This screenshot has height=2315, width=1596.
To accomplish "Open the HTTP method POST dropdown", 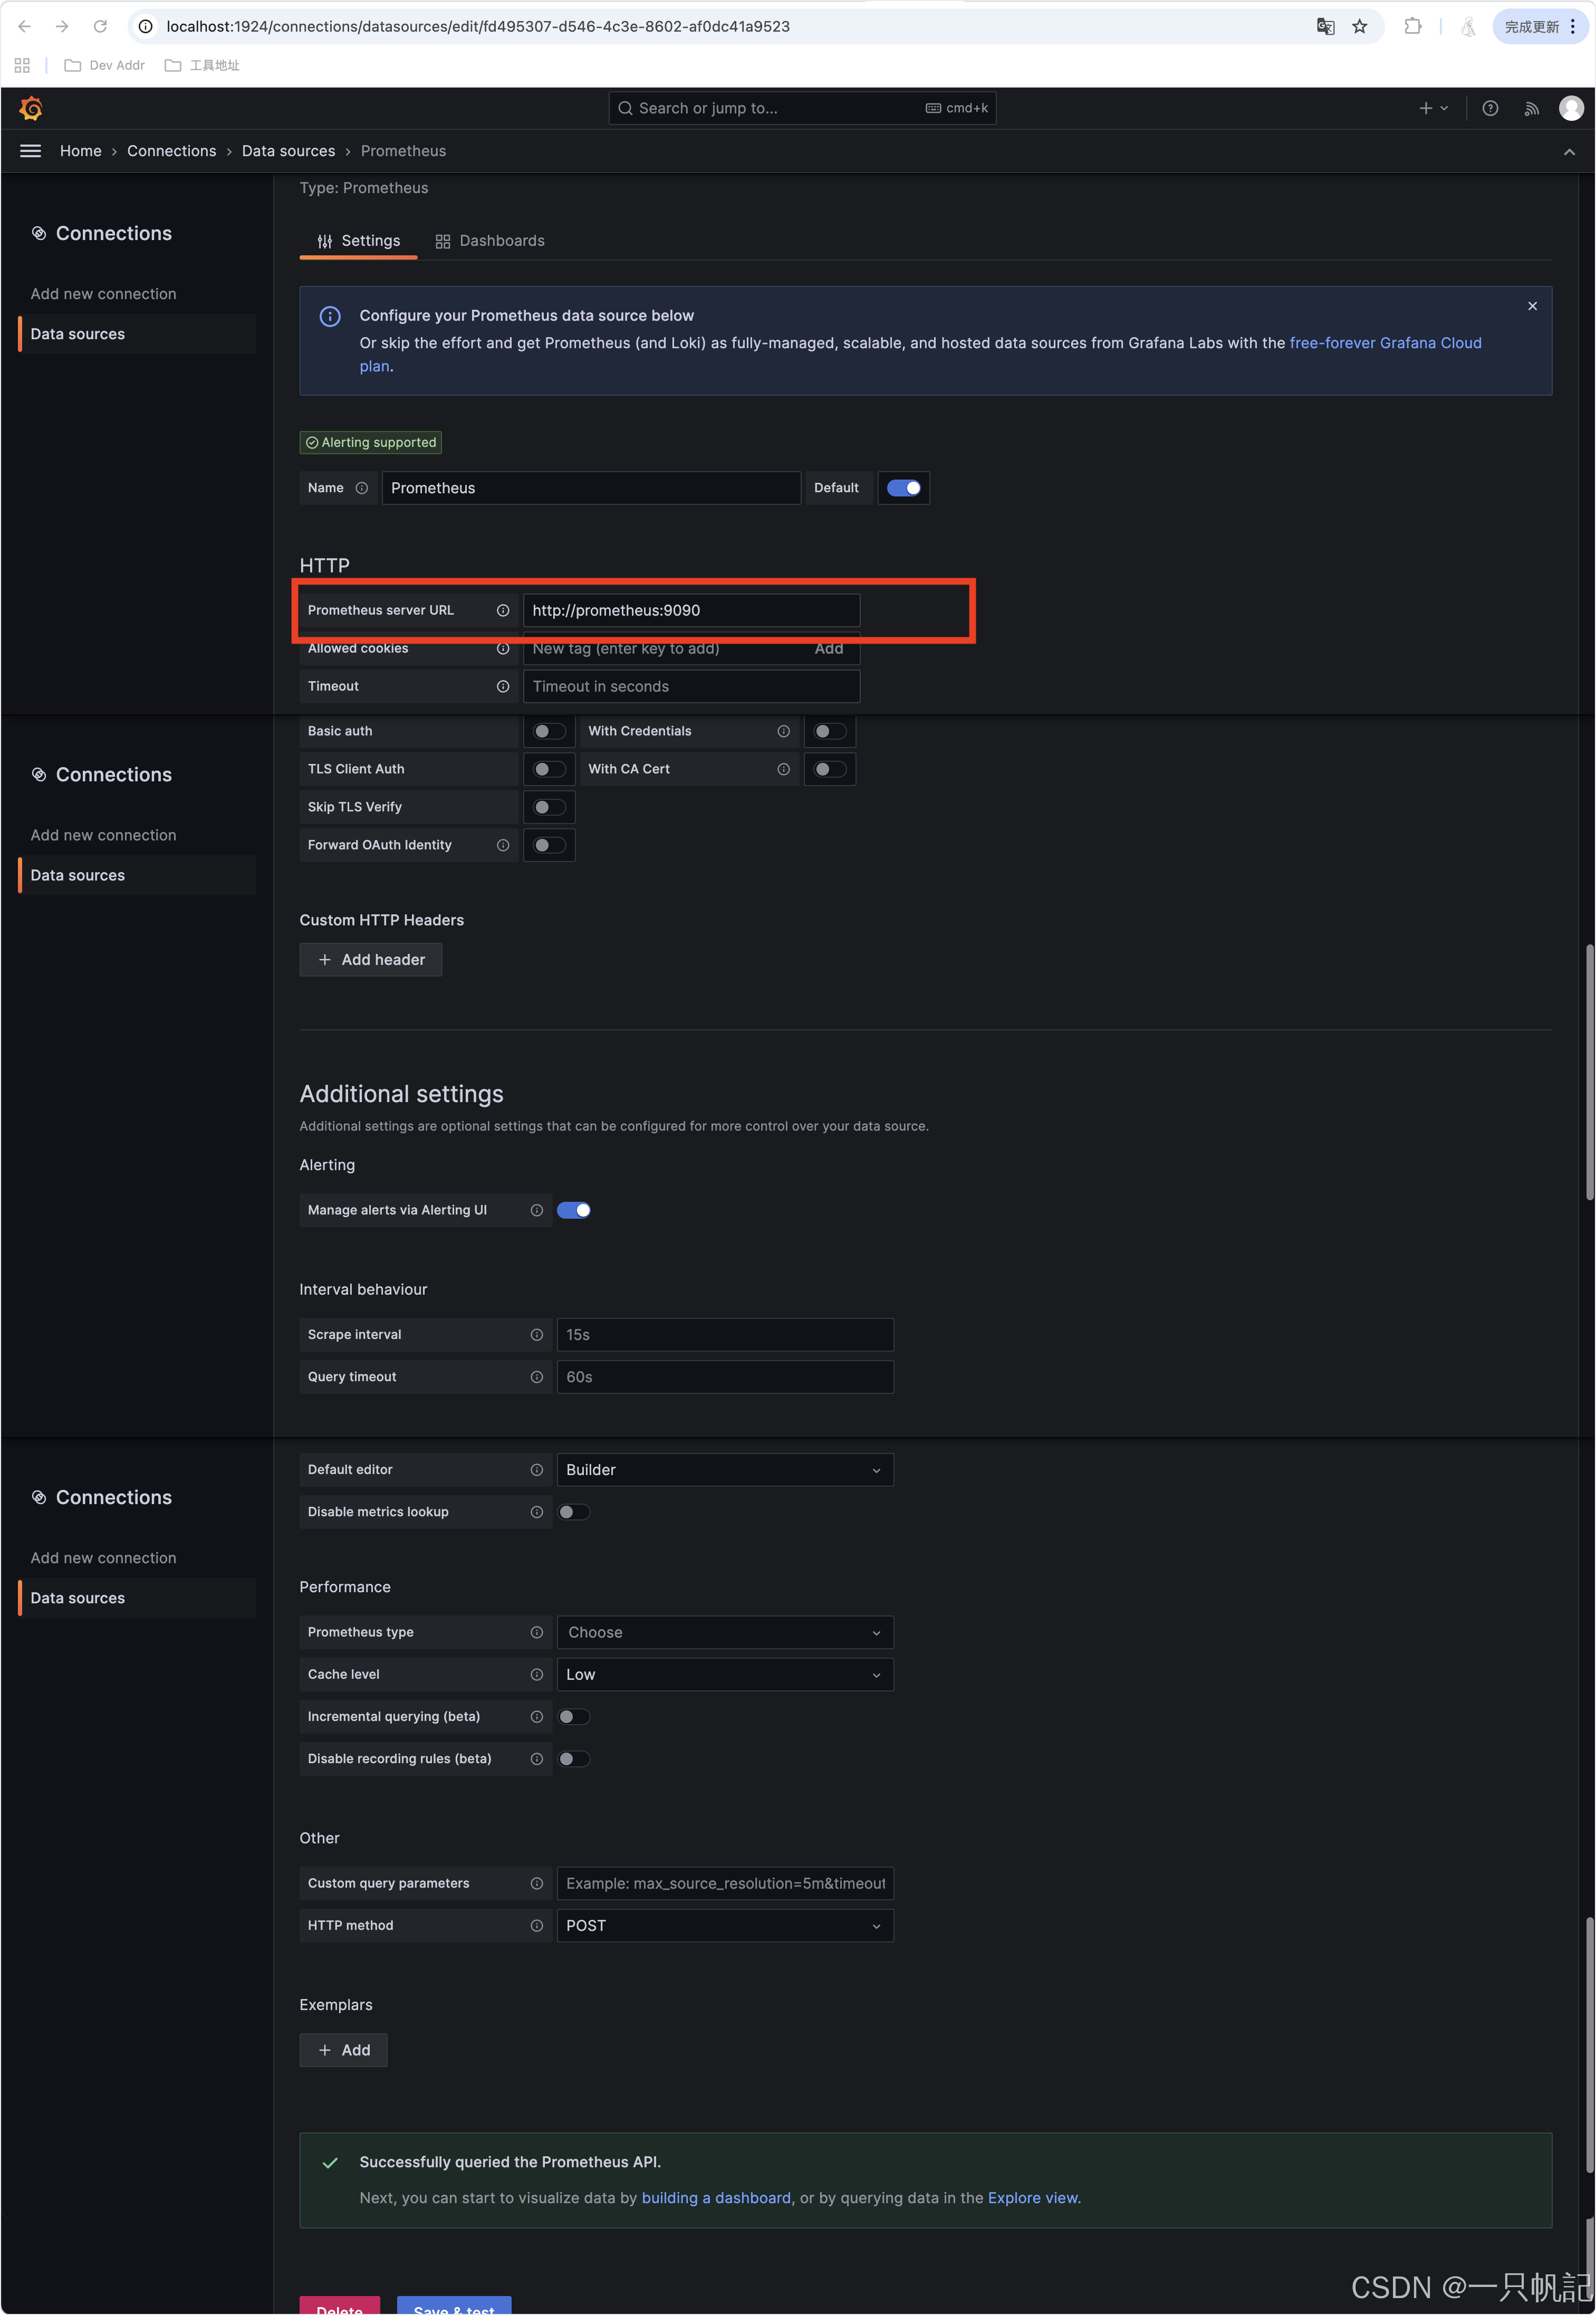I will (x=724, y=1925).
